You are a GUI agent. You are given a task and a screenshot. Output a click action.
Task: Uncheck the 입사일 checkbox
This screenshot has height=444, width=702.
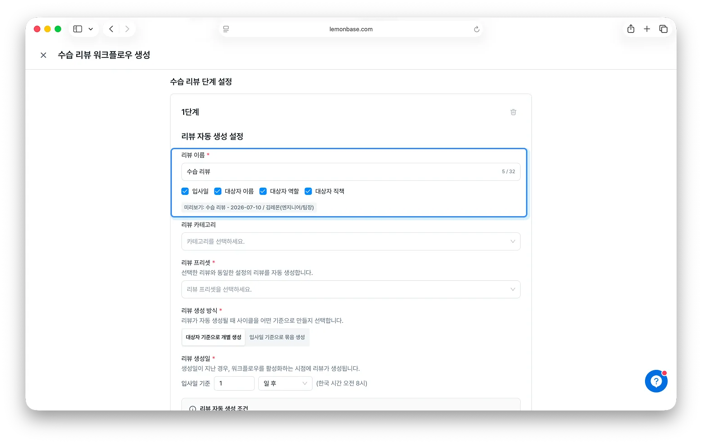coord(185,191)
